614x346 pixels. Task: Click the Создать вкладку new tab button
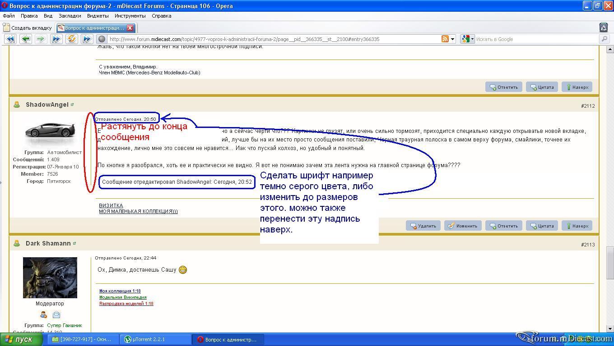tap(28, 28)
